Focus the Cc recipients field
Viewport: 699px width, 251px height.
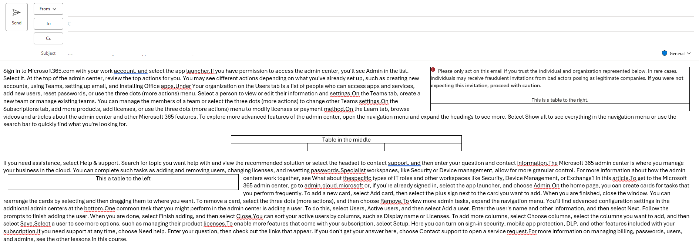pos(380,38)
